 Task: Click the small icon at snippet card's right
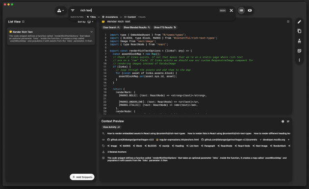pos(92,32)
